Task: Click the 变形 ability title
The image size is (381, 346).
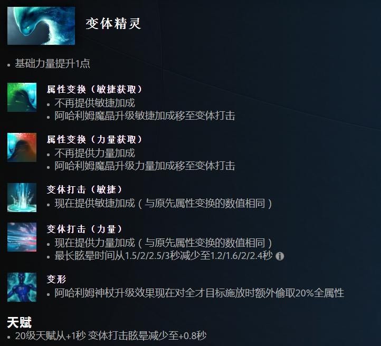Action: point(56,279)
